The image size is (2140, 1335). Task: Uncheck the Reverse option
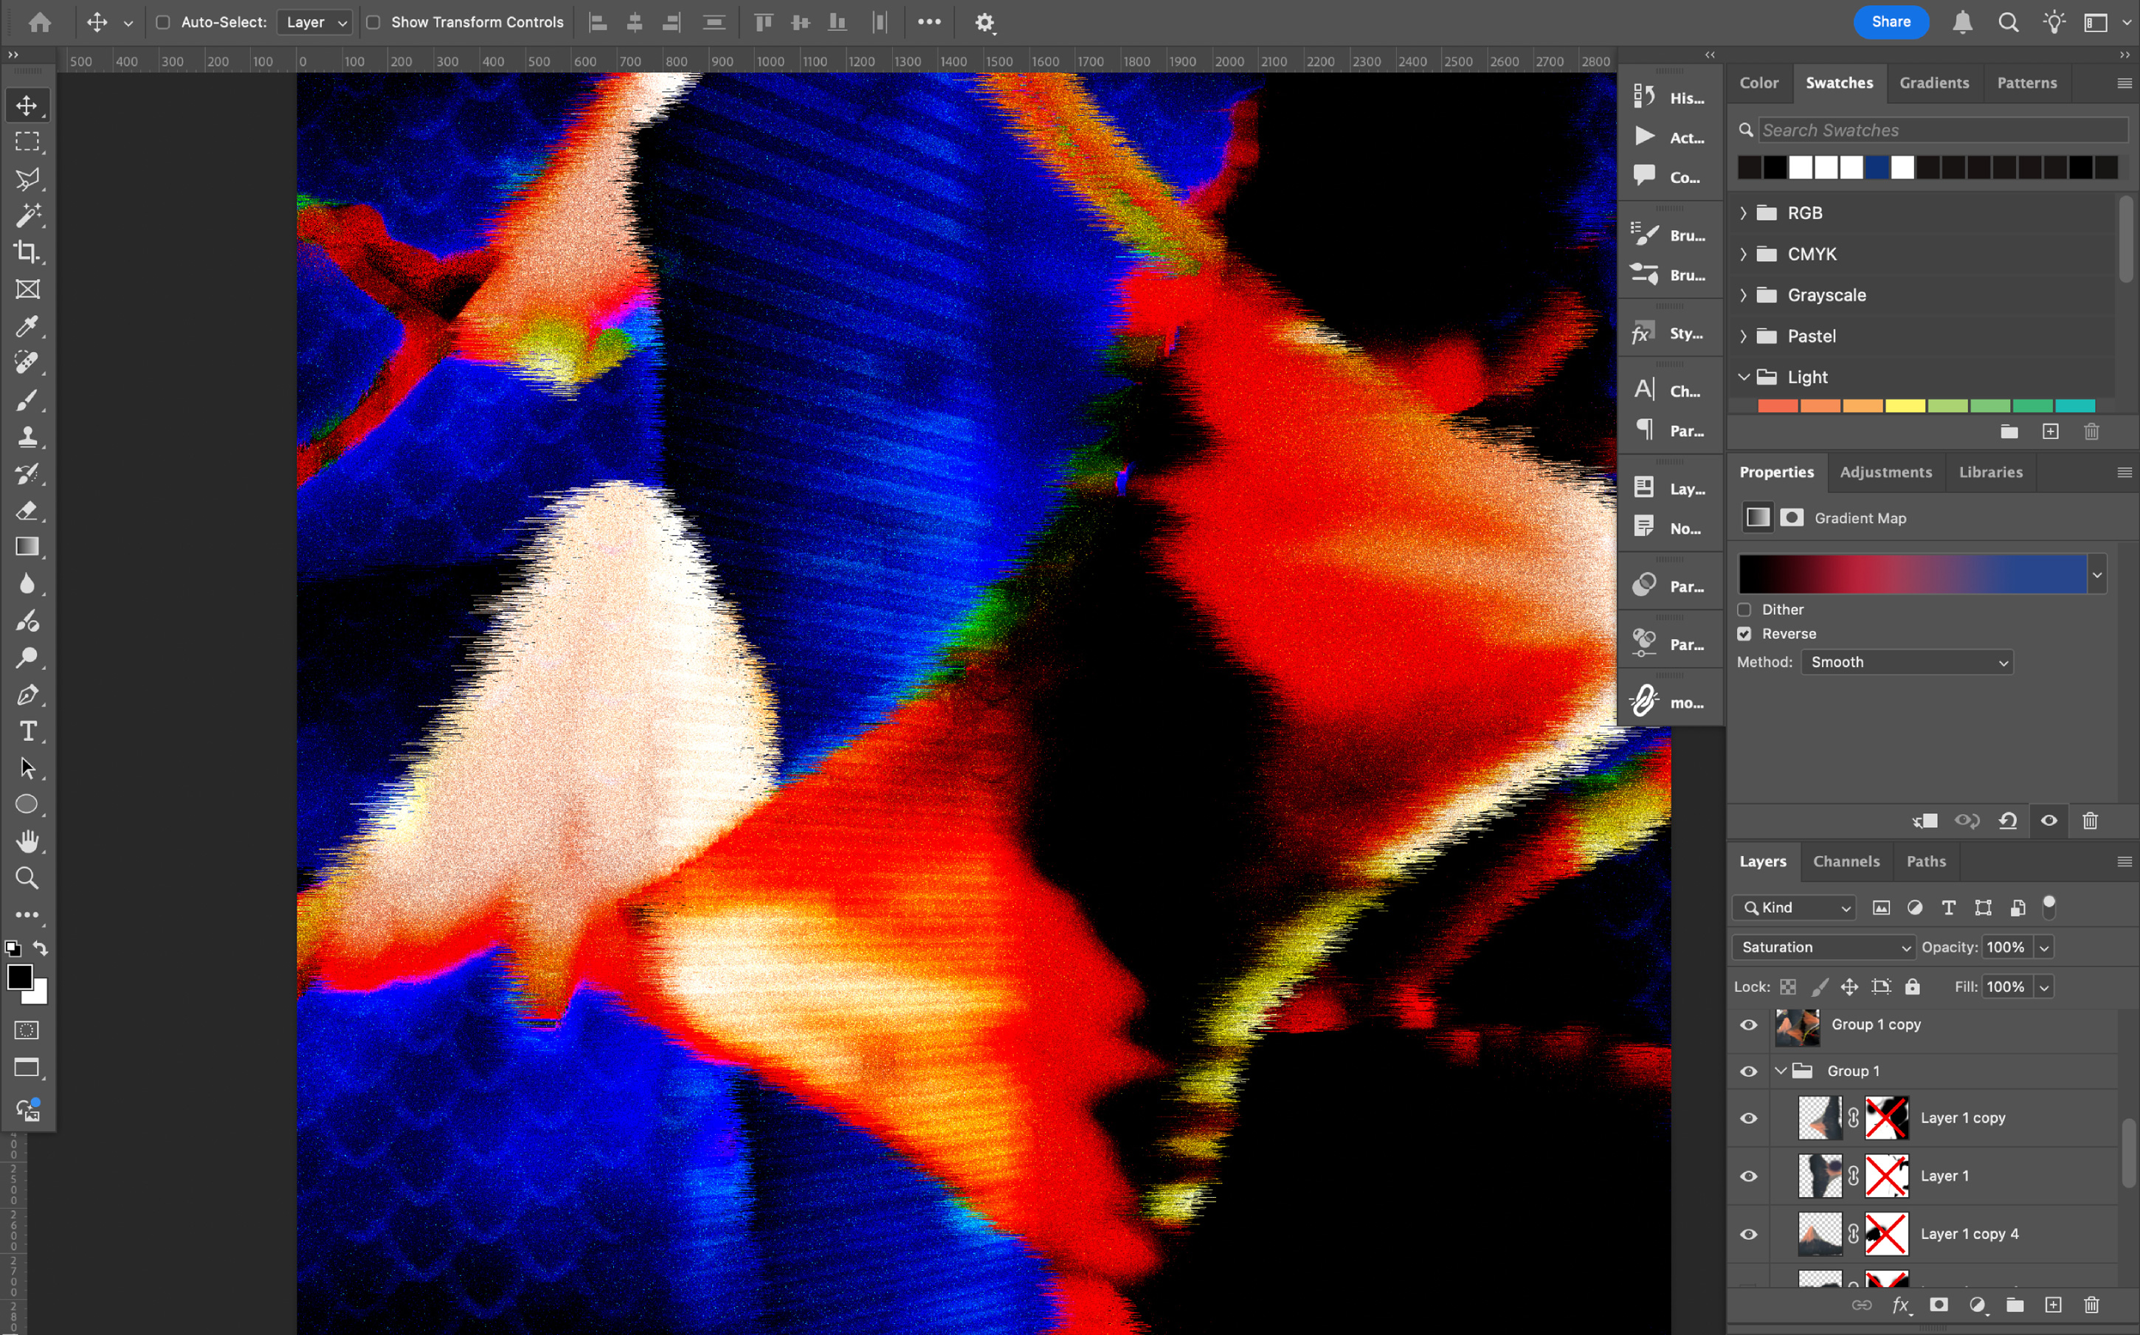[1744, 634]
